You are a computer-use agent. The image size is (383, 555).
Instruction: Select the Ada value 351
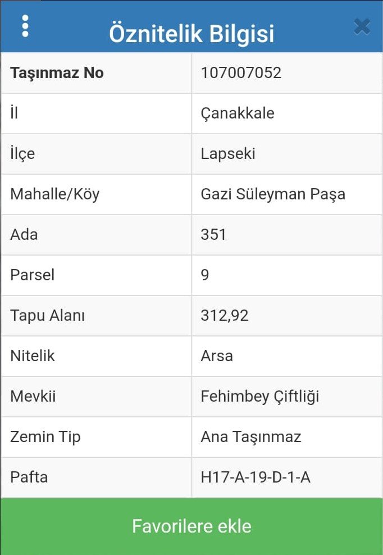click(213, 234)
